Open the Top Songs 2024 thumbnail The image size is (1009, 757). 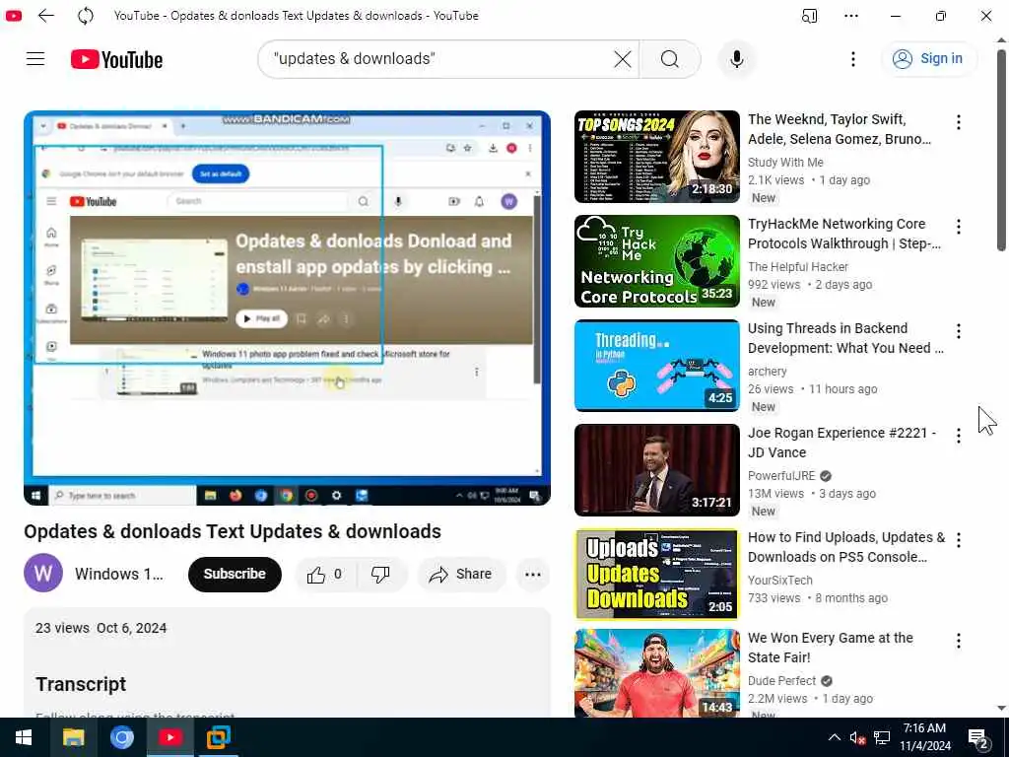657,157
